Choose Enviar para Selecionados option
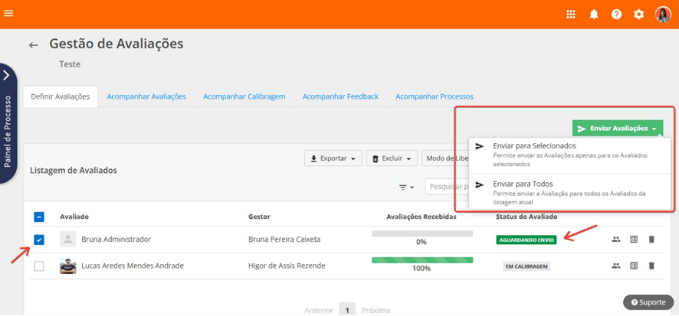The width and height of the screenshot is (679, 316). (534, 146)
